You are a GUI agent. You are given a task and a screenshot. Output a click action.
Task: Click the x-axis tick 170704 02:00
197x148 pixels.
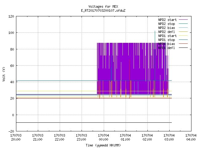pyautogui.click(x=147, y=138)
